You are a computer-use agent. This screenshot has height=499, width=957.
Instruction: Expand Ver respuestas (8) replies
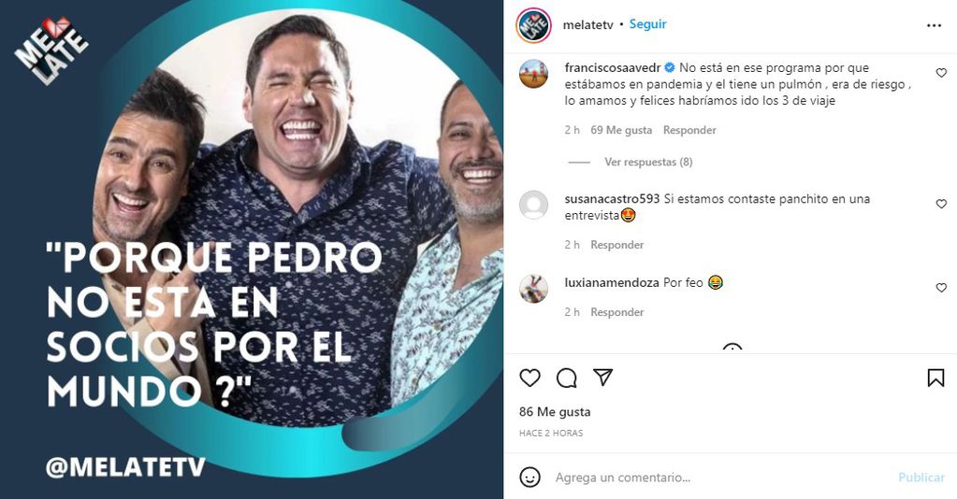[648, 162]
